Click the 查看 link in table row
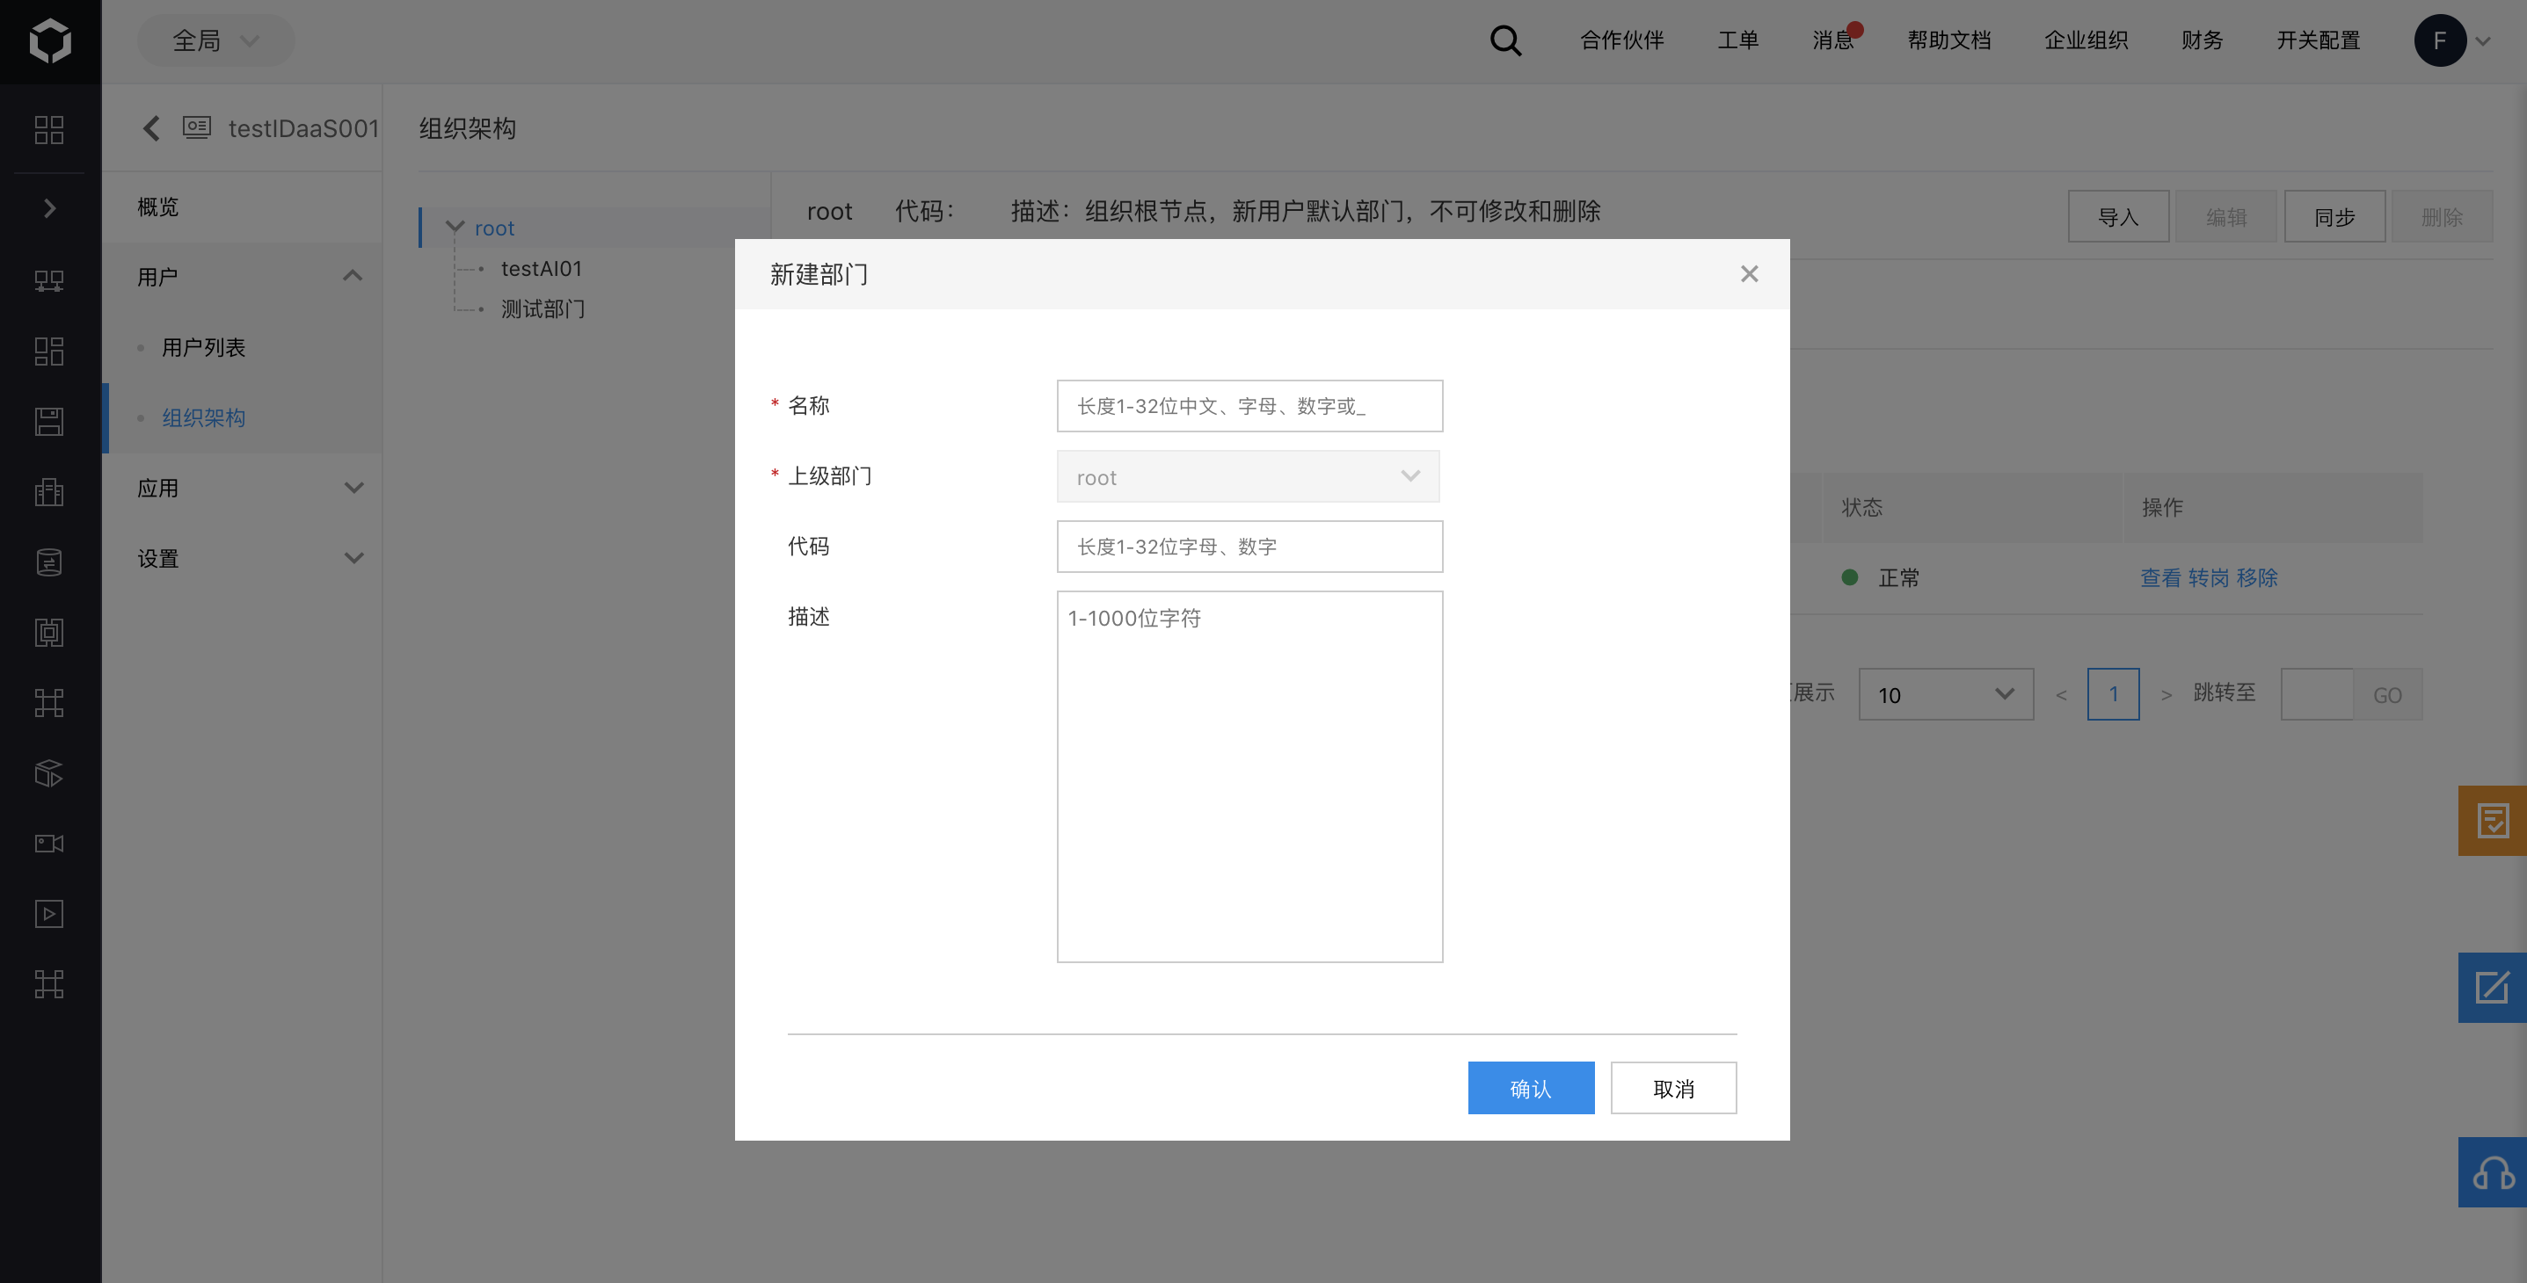This screenshot has height=1283, width=2527. [x=2160, y=577]
